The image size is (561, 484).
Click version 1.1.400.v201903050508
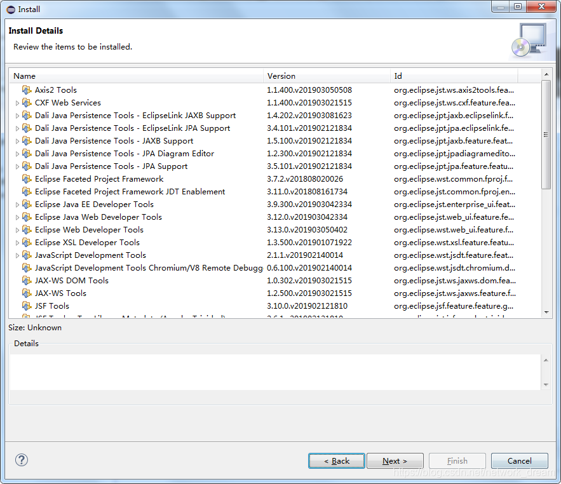click(309, 90)
